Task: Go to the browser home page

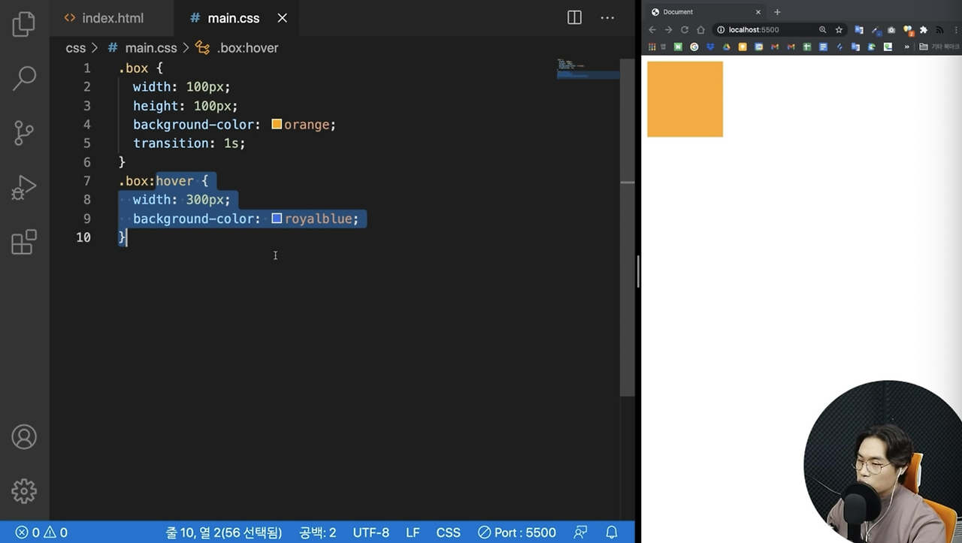Action: point(700,30)
